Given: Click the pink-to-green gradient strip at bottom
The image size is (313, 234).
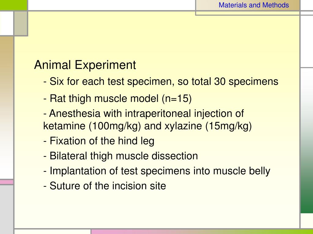Looking at the screenshot, I should pyautogui.click(x=202, y=232).
